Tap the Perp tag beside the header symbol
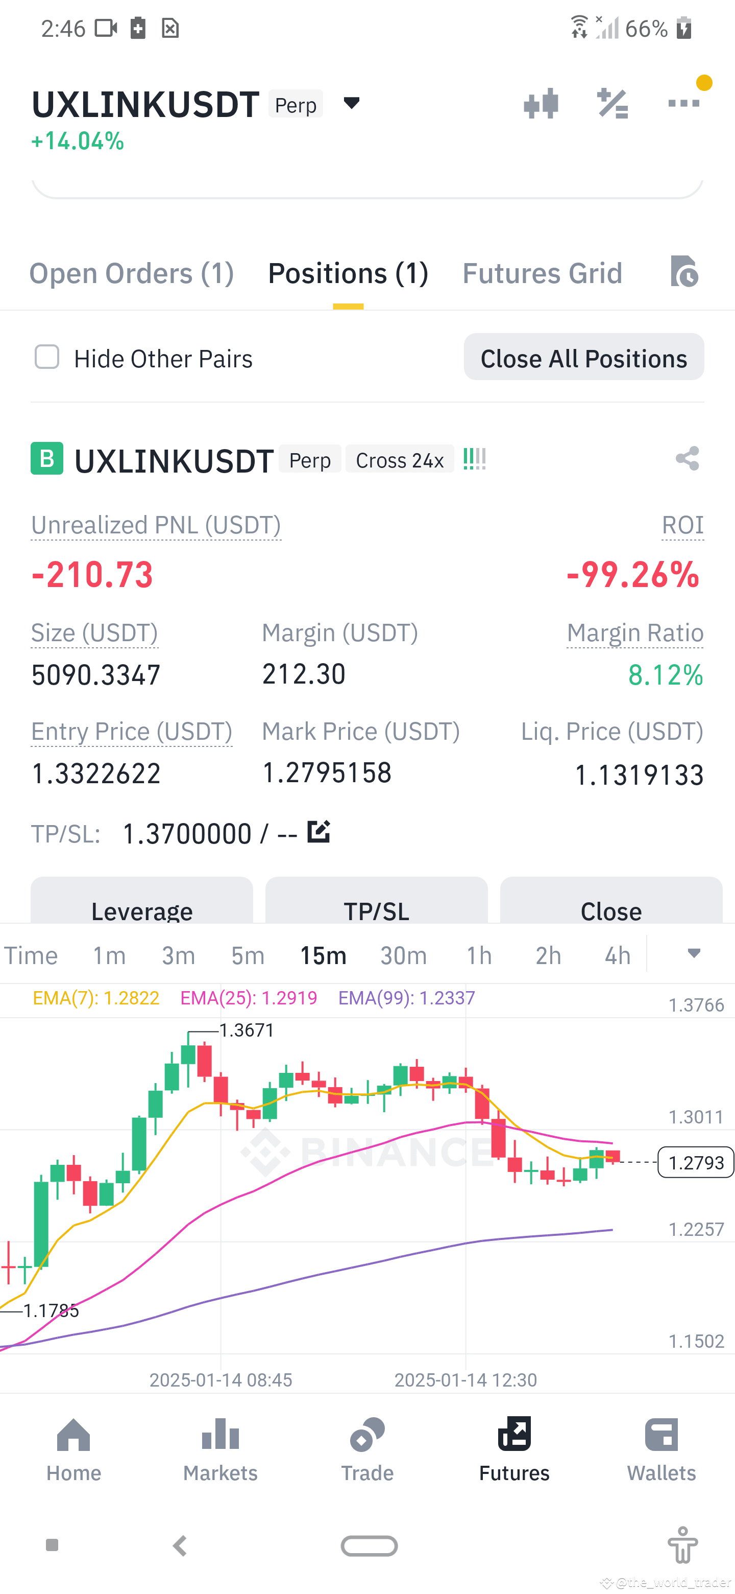This screenshot has width=735, height=1594. point(296,105)
